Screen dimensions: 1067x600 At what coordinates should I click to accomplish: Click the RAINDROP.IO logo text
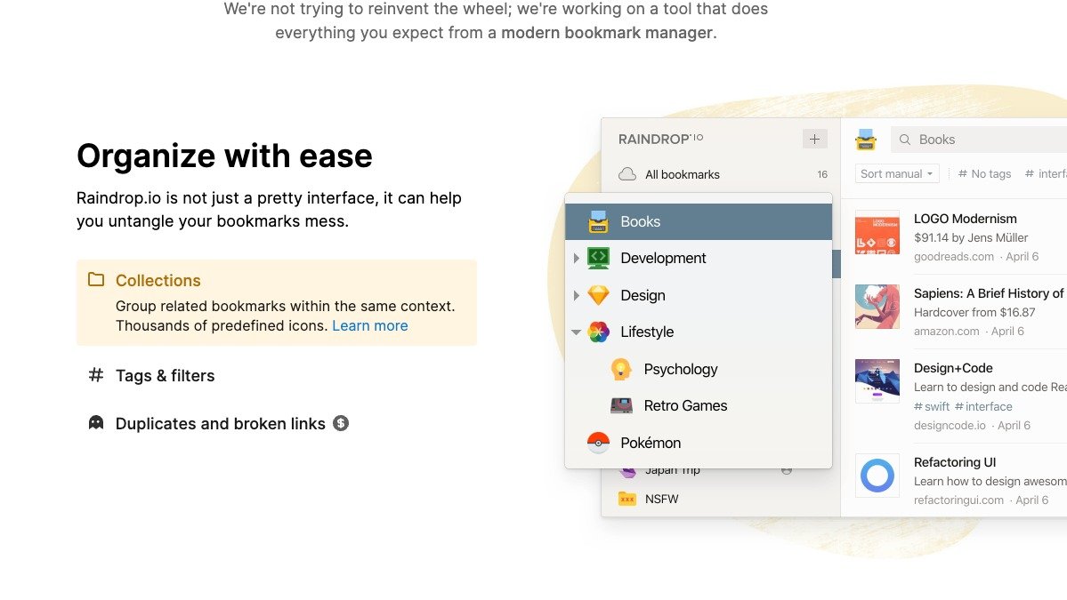(660, 139)
